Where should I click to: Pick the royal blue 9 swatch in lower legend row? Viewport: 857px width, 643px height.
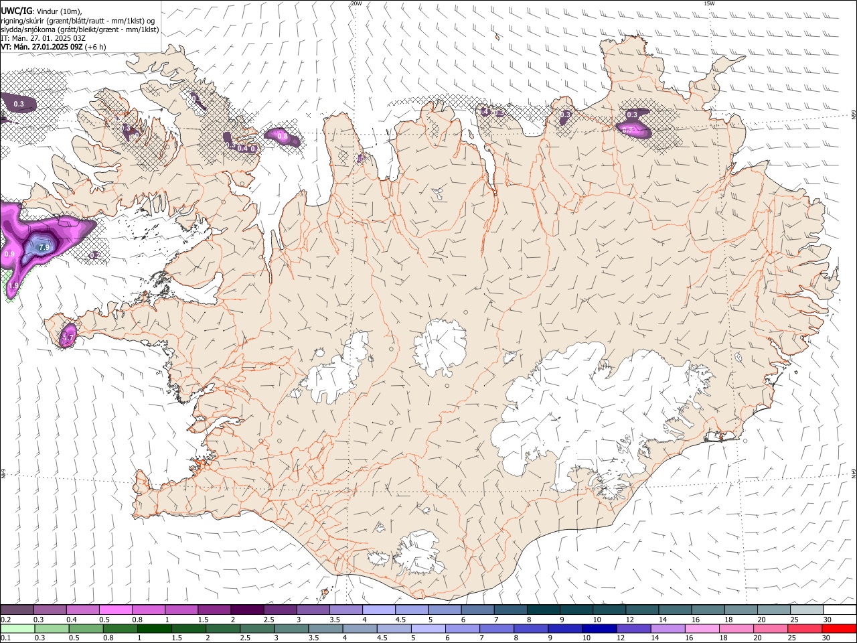565,628
